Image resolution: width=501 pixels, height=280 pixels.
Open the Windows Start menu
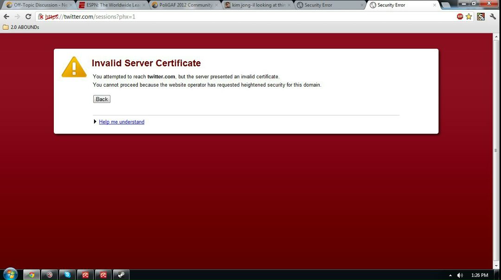point(10,274)
